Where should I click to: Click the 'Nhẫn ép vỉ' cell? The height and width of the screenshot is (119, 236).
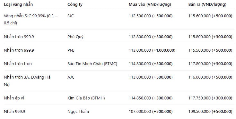[14, 98]
